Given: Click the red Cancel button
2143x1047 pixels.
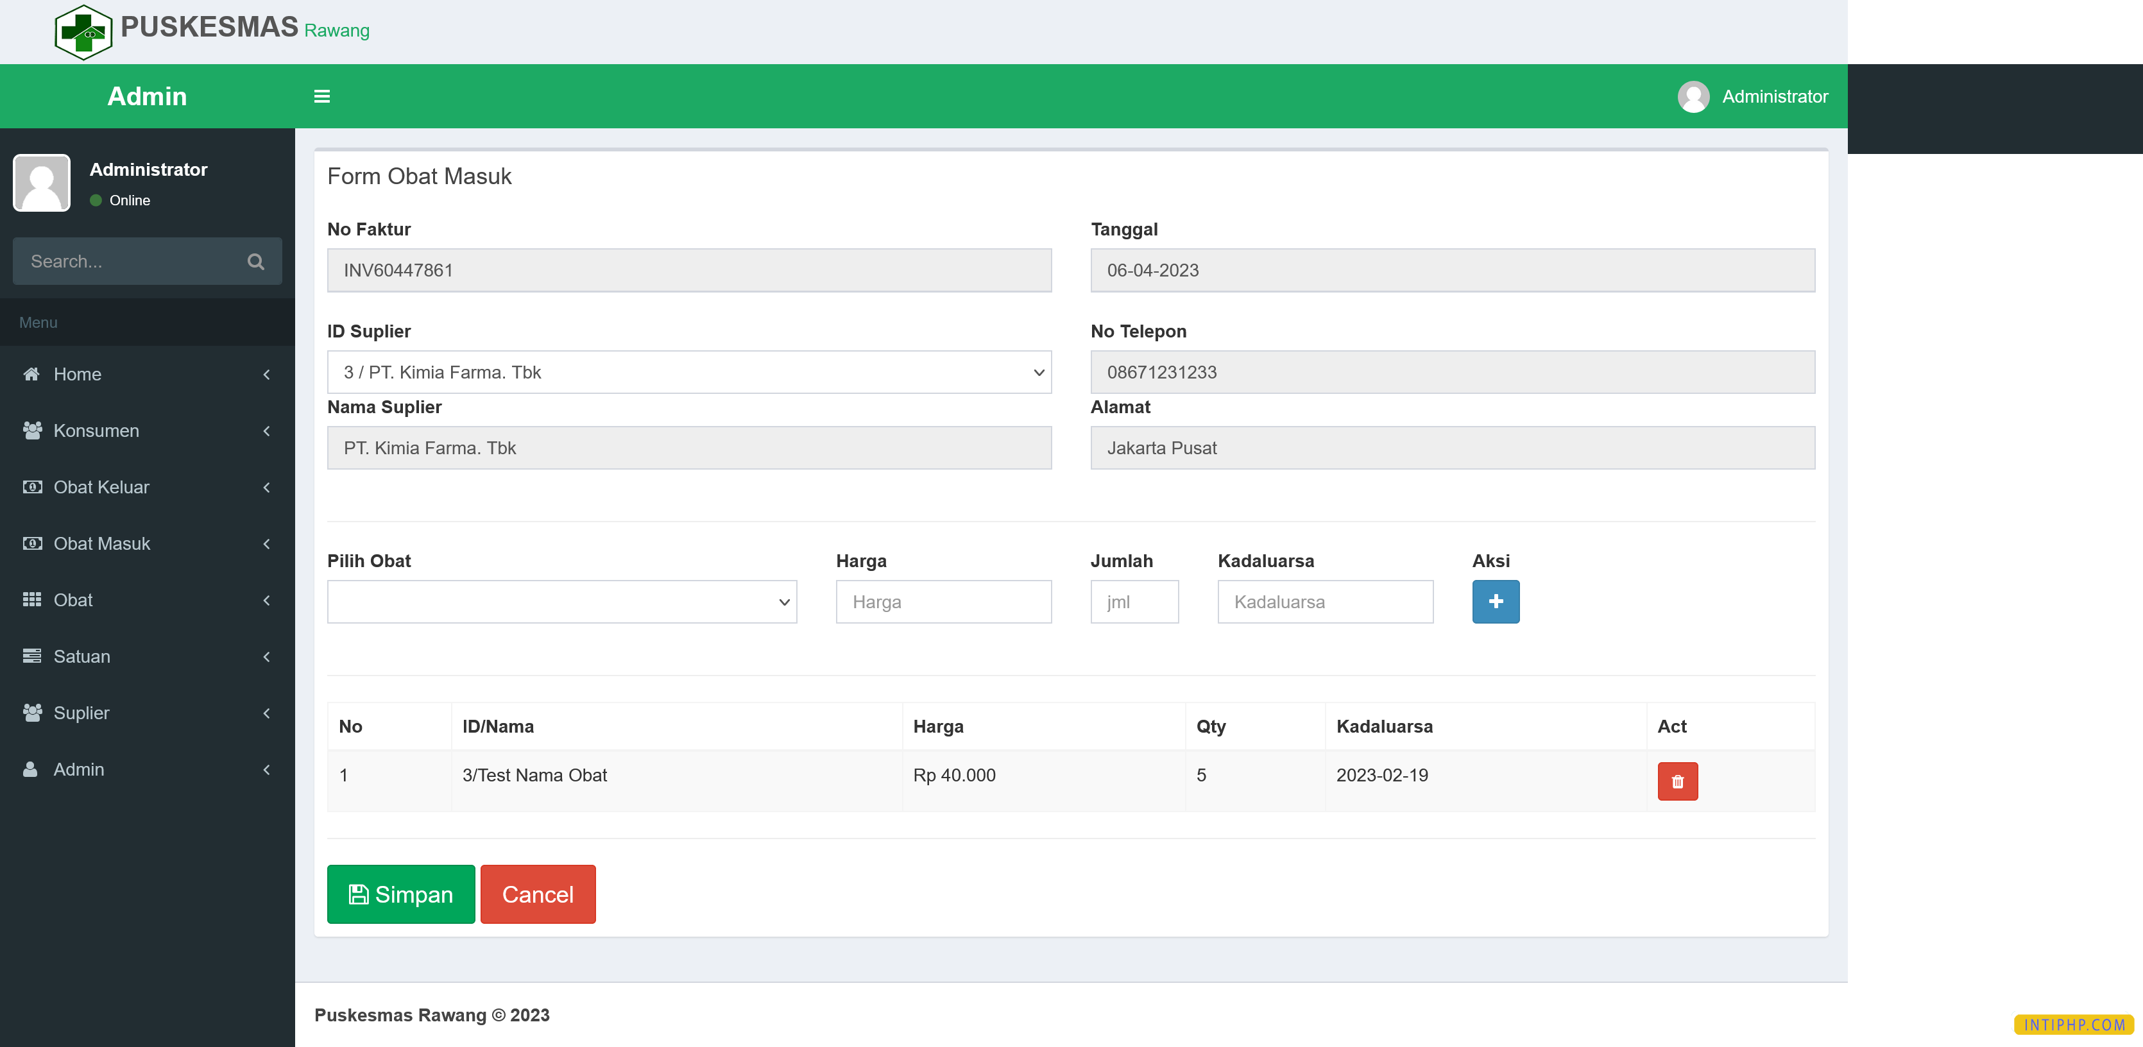Looking at the screenshot, I should click(x=538, y=894).
